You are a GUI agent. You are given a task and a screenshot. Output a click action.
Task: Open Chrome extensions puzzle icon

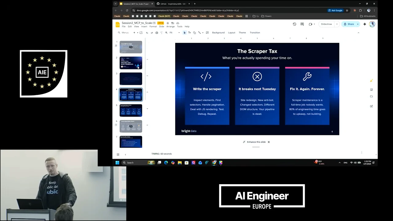click(x=360, y=10)
